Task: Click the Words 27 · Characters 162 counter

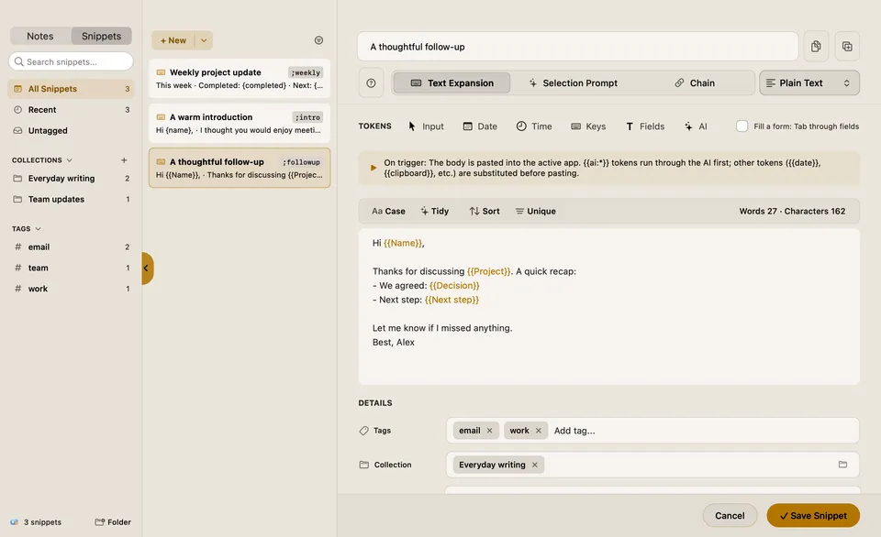Action: 792,211
